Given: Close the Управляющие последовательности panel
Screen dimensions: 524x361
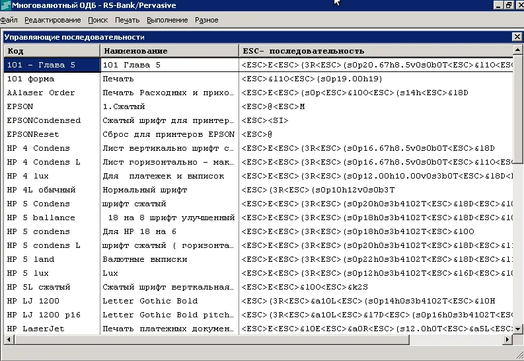Looking at the screenshot, I should tap(517, 37).
